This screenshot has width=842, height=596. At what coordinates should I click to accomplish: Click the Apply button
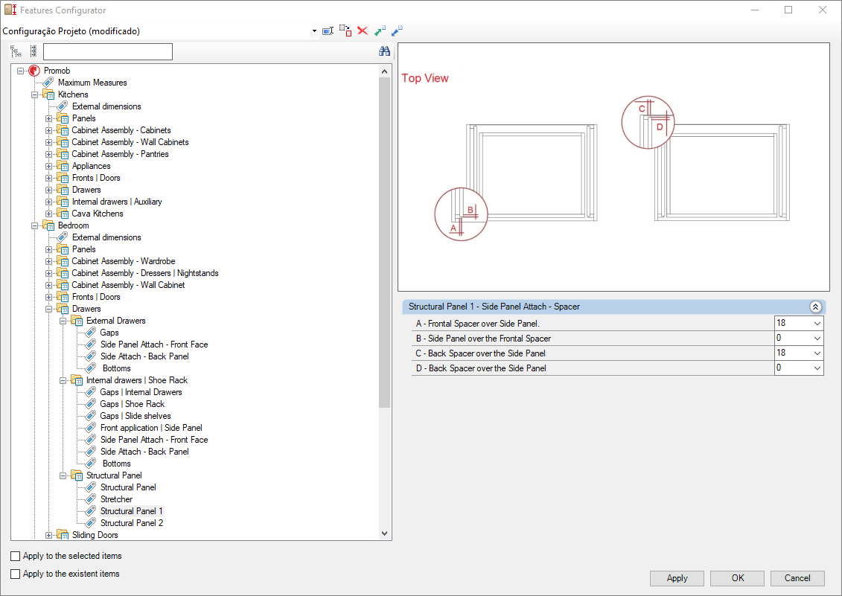677,578
